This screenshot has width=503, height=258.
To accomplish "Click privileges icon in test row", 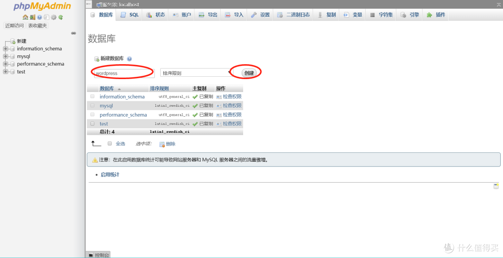I will point(219,124).
